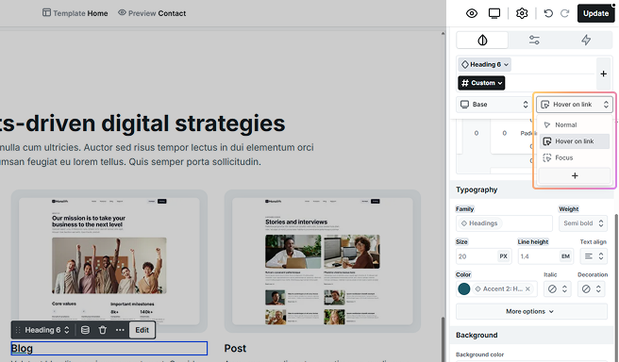The width and height of the screenshot is (619, 362).
Task: Open the Custom class dropdown
Action: coord(481,83)
